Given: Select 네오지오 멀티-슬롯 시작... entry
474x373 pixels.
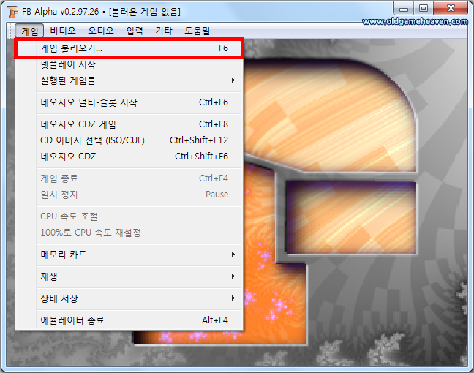Looking at the screenshot, I should (129, 102).
